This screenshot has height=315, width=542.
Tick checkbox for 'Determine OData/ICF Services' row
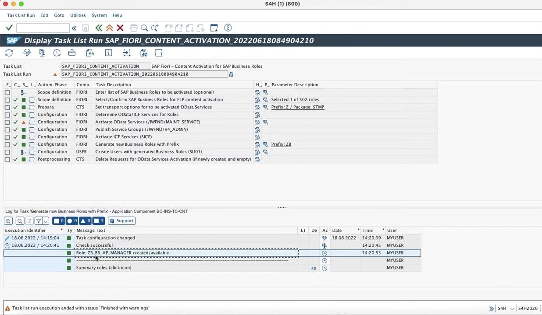pyautogui.click(x=7, y=115)
